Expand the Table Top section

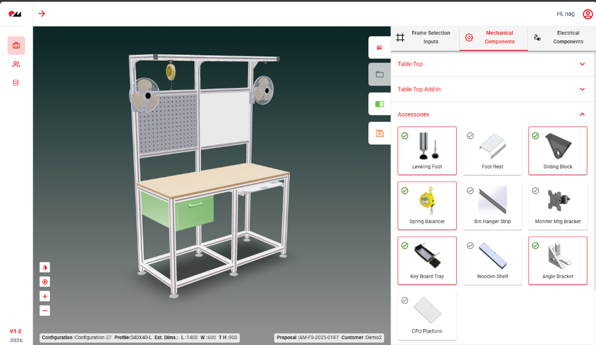click(x=581, y=64)
